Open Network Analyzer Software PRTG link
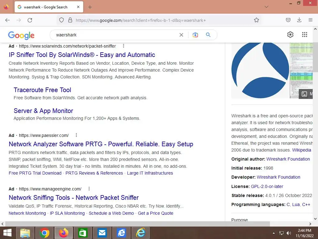This screenshot has height=239, width=318. 101,144
